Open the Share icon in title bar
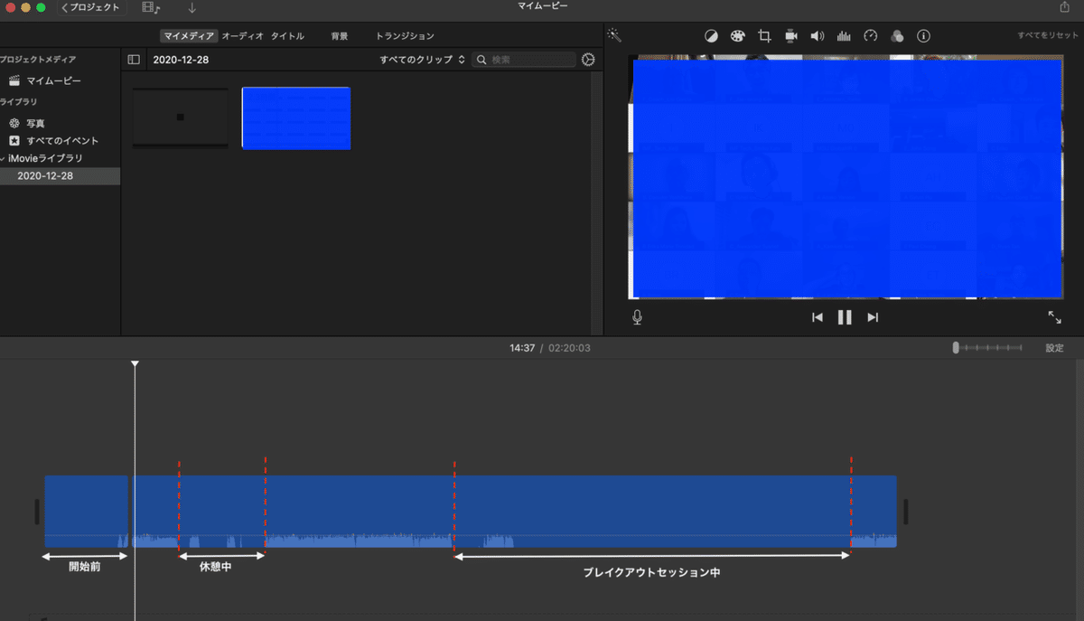The height and width of the screenshot is (621, 1084). pyautogui.click(x=1063, y=6)
